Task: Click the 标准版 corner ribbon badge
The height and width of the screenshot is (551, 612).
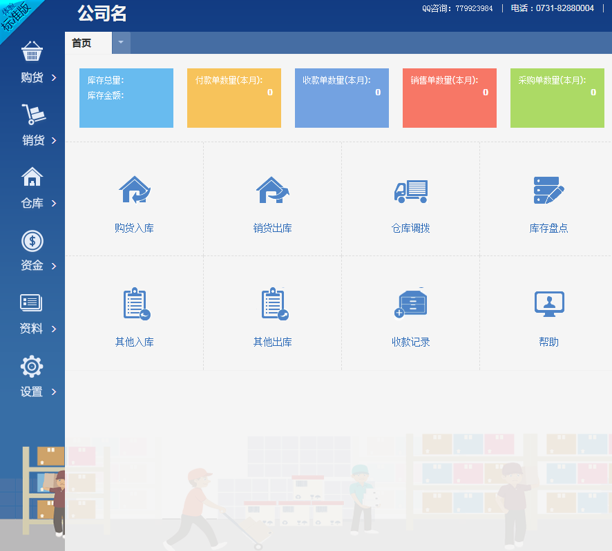Action: 16,17
